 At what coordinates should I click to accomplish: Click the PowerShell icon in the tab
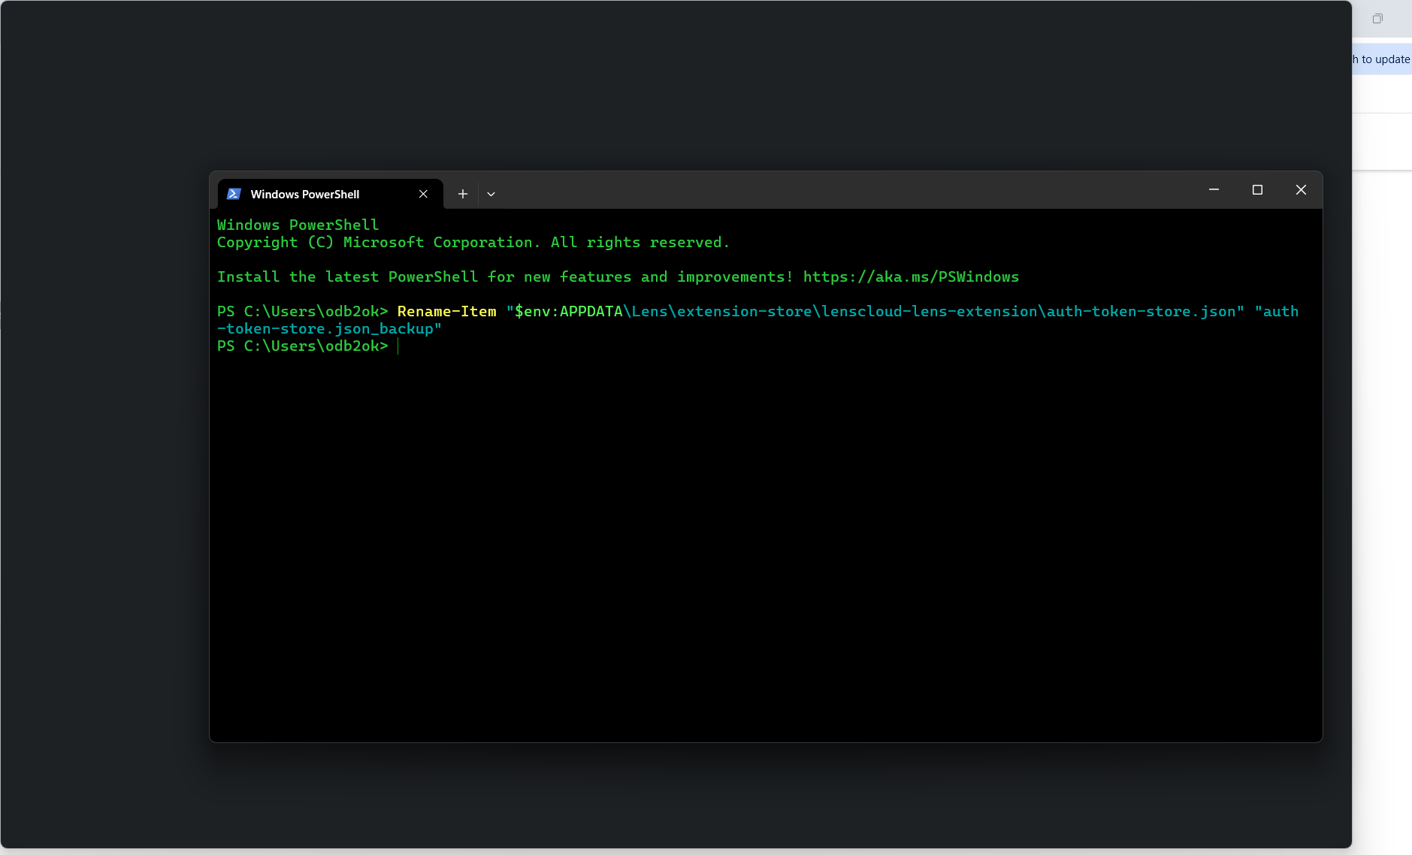(234, 194)
